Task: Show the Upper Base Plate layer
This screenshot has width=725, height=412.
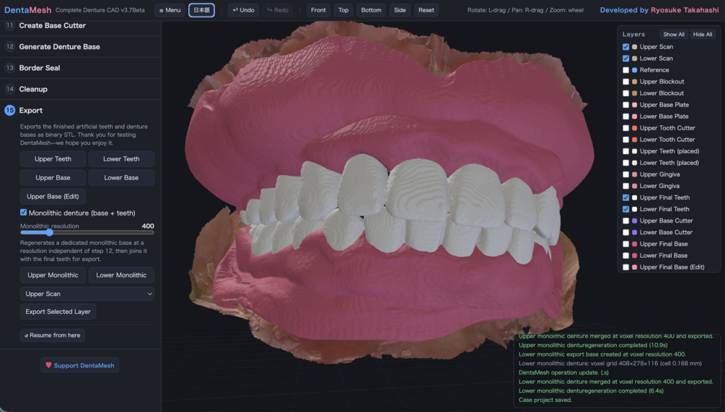Action: [x=625, y=105]
